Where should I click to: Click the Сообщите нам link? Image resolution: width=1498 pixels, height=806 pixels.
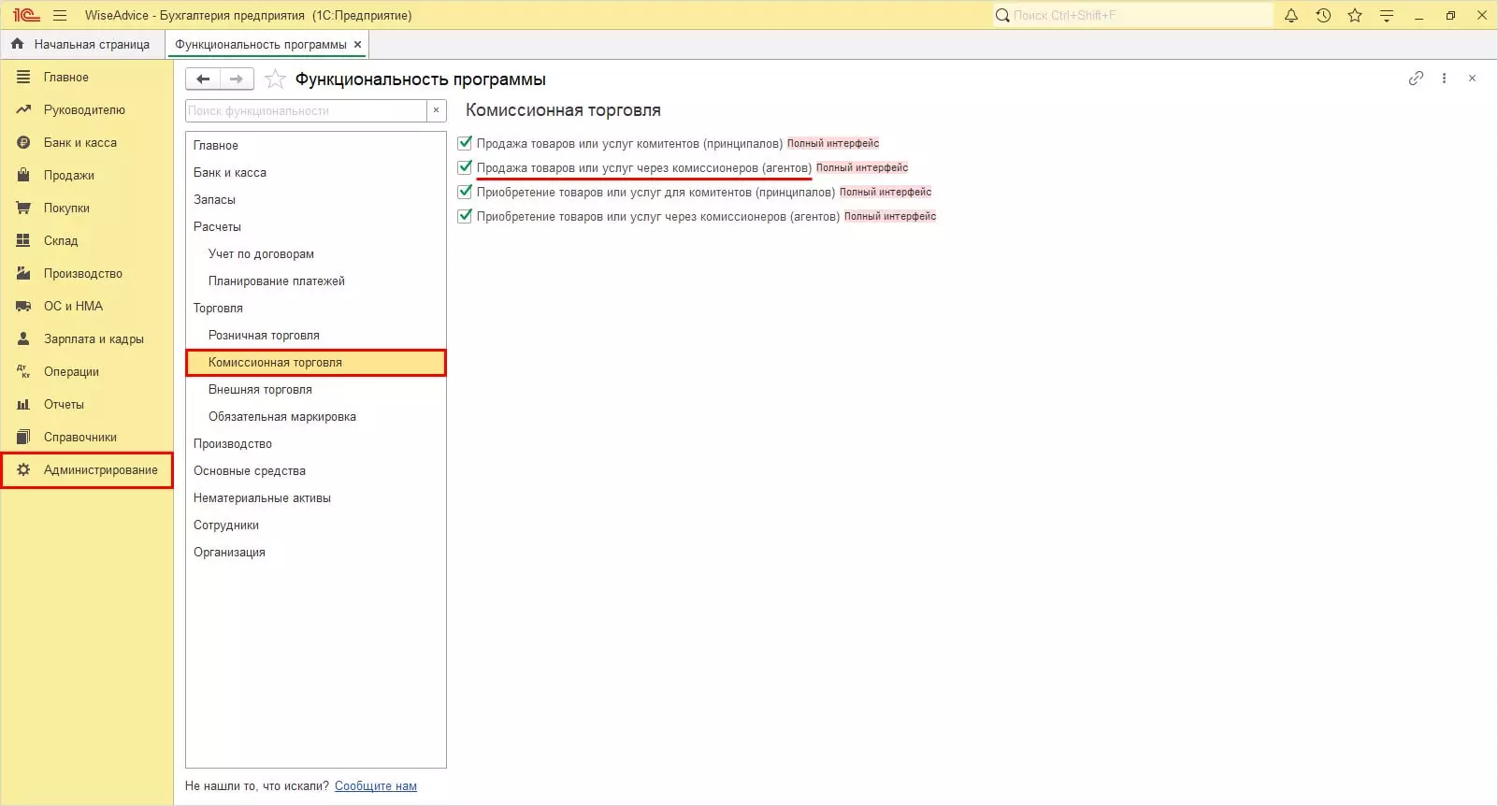pos(375,786)
